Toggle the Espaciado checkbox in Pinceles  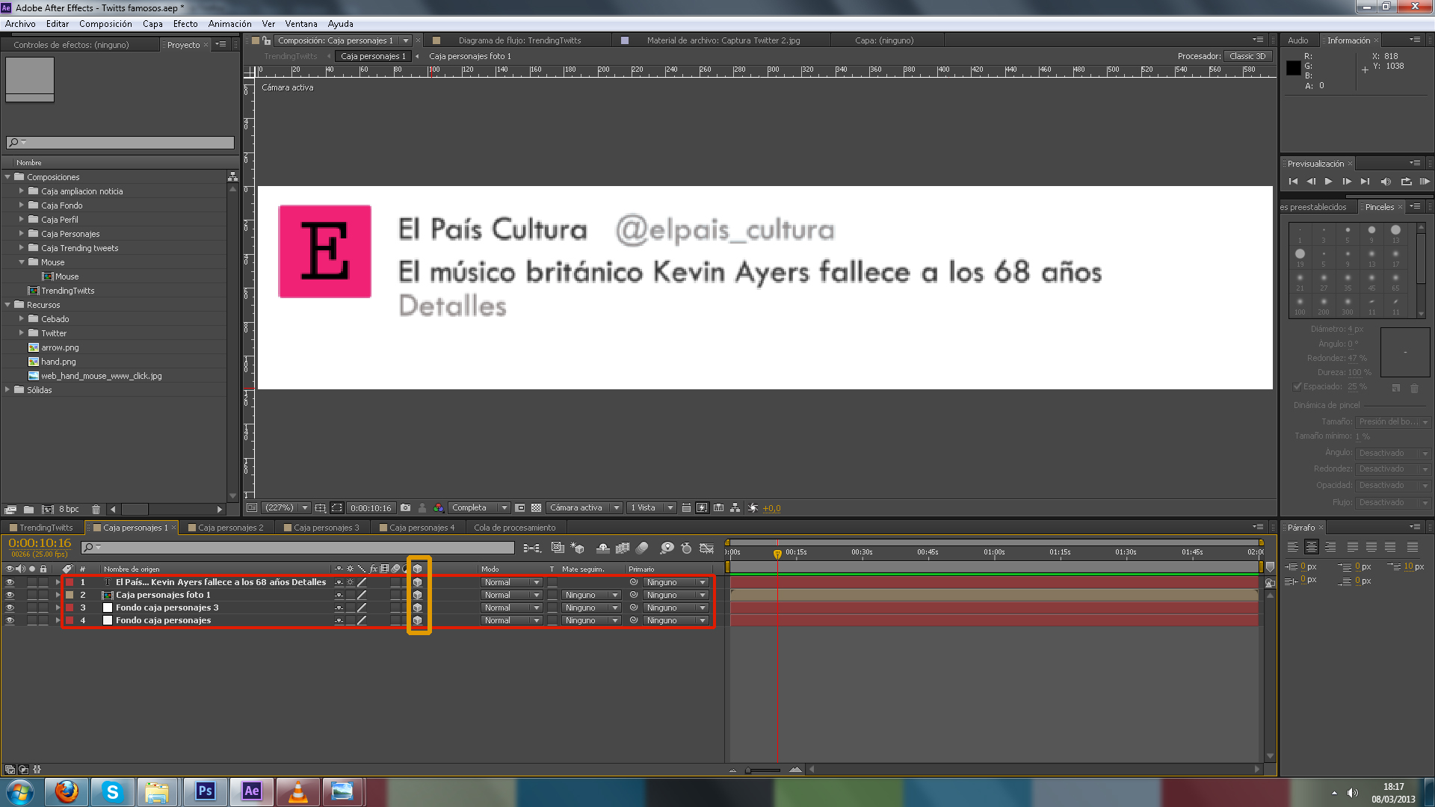click(x=1298, y=387)
